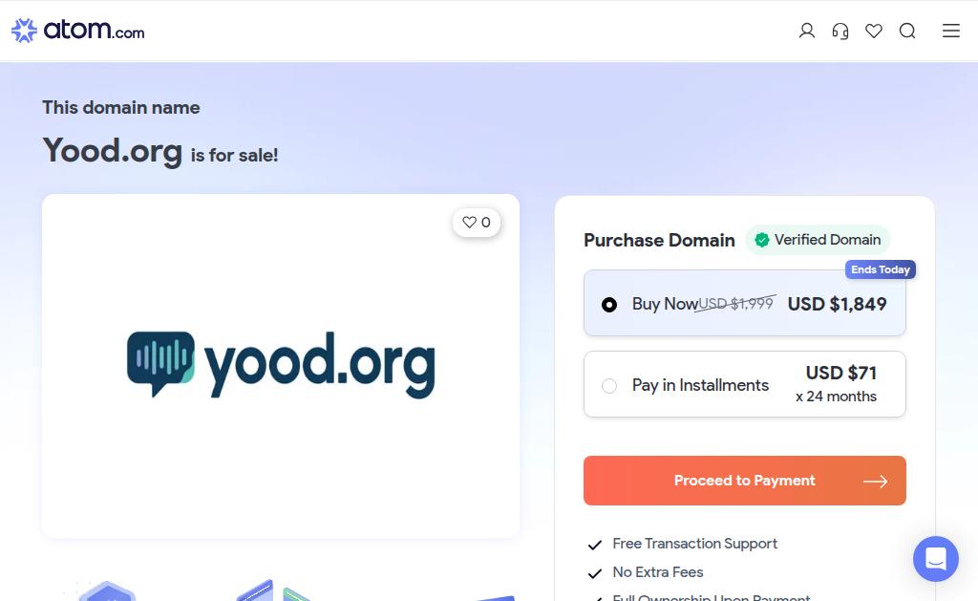Viewport: 978px width, 601px height.
Task: Click the Verified Domain badge
Action: (x=818, y=240)
